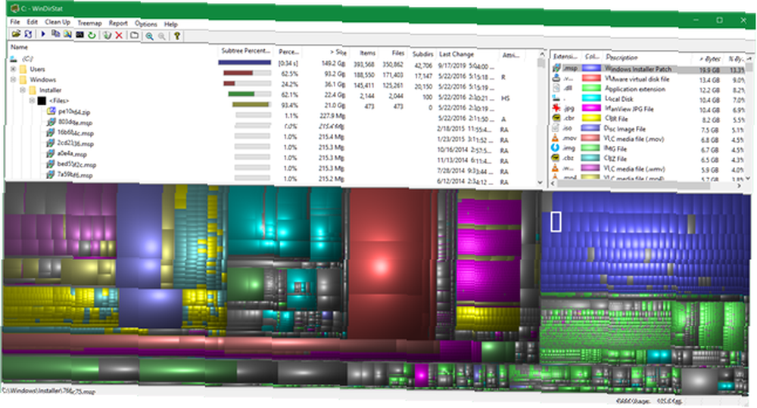The width and height of the screenshot is (757, 408).
Task: Click the blue play arrow Open Item icon
Action: coord(43,34)
